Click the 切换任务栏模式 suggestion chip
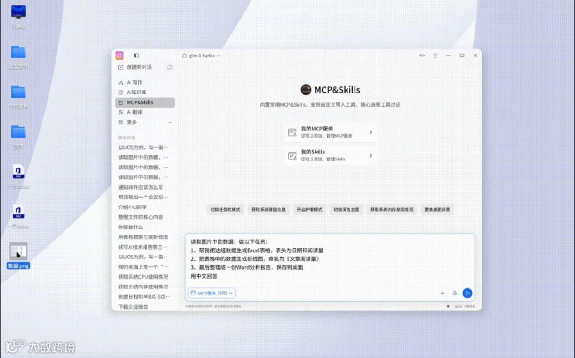Viewport: 575px width, 358px height. pos(225,209)
